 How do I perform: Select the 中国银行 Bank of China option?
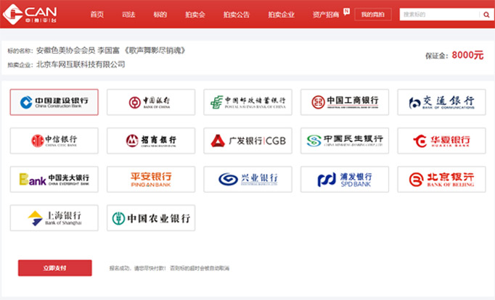151,102
